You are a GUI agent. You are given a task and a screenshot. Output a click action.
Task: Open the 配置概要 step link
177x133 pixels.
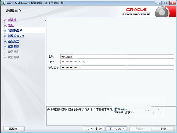(14, 46)
